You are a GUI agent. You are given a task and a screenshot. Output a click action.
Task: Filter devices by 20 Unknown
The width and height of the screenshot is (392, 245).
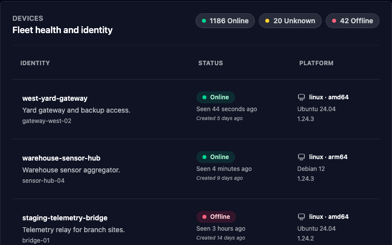click(290, 21)
